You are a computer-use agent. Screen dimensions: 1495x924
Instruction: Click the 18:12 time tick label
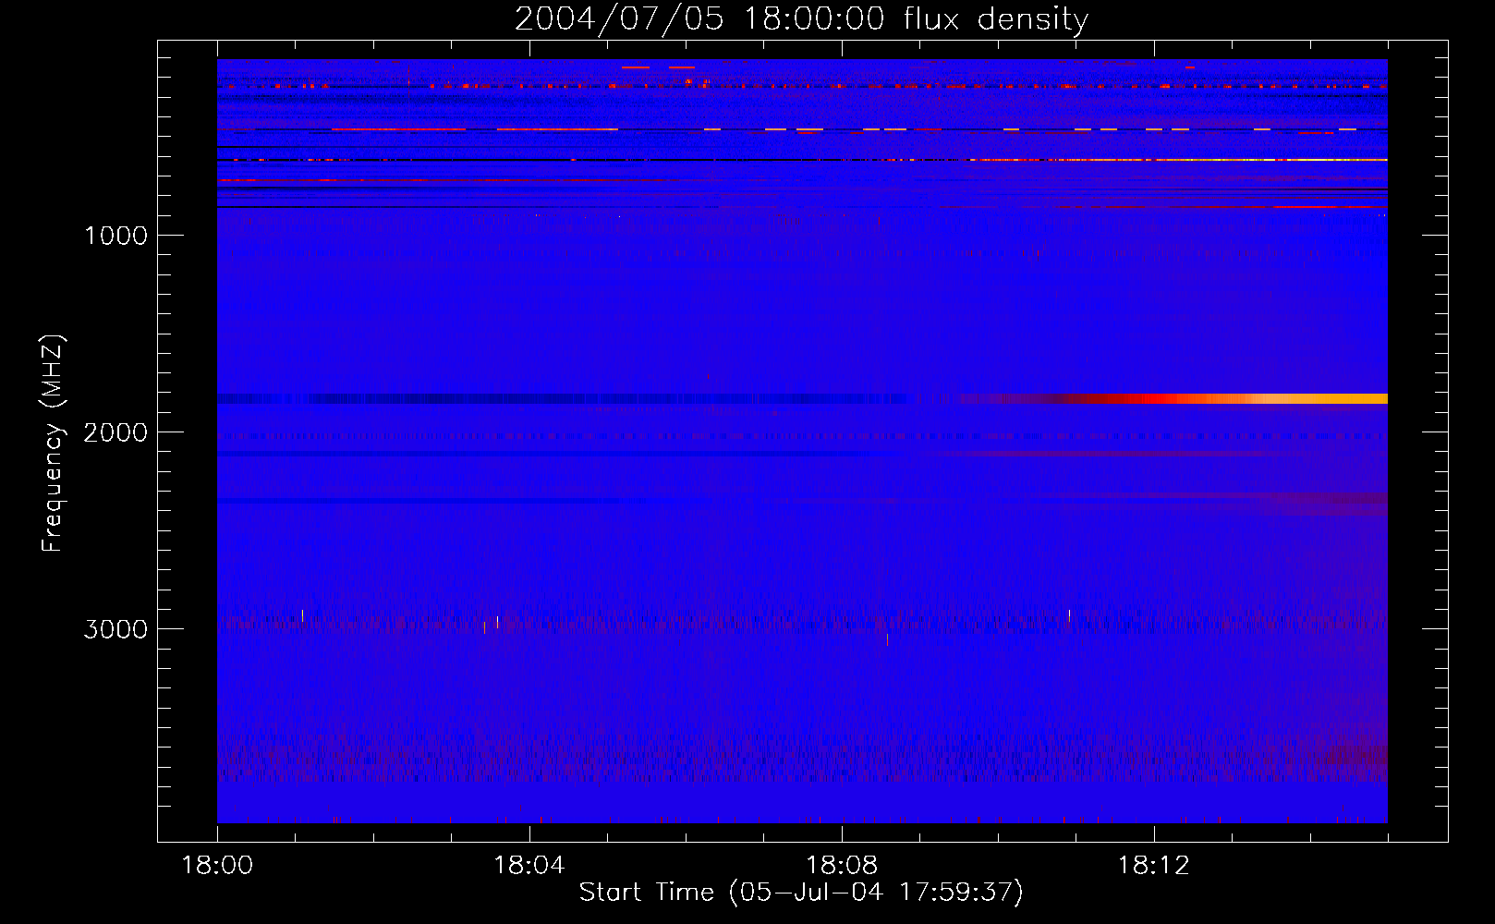click(1153, 866)
